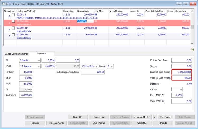Check the box for sequence 2 row
Screen dimensions: 198x129
(13, 15)
